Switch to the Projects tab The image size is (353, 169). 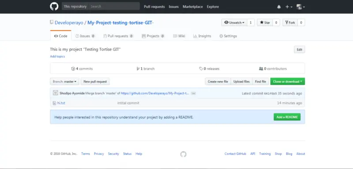[153, 36]
